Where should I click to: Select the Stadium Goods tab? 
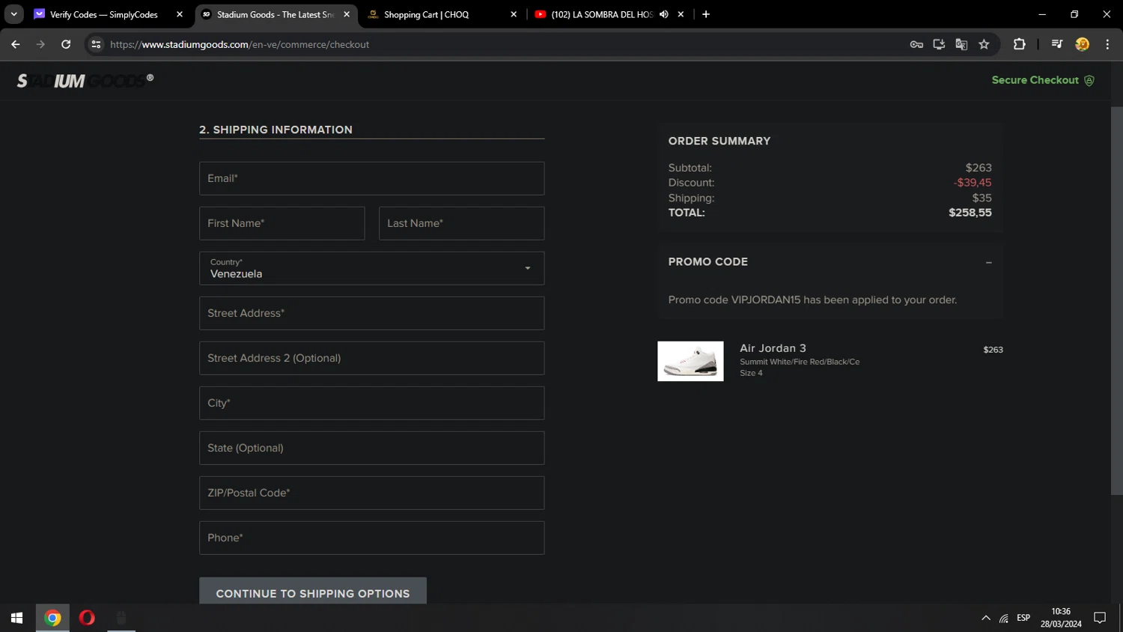pos(275,14)
